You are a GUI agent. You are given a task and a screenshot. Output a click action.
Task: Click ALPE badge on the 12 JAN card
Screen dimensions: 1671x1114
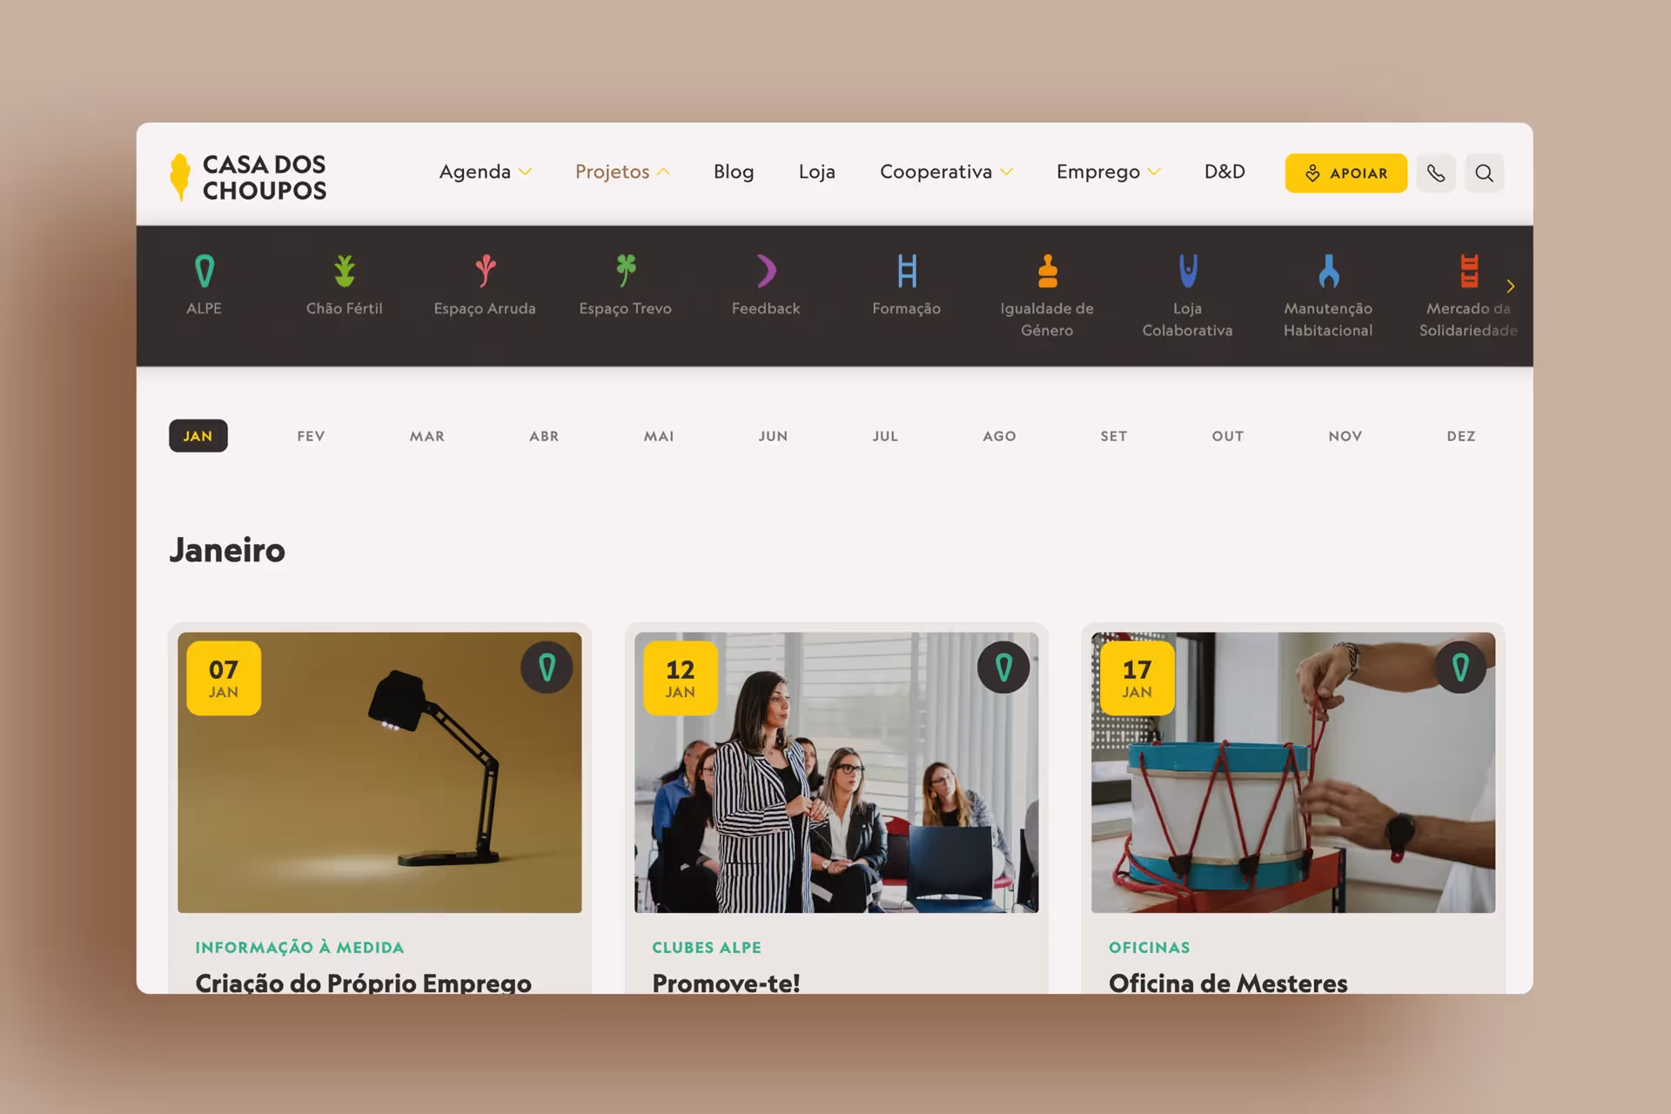(x=1003, y=668)
